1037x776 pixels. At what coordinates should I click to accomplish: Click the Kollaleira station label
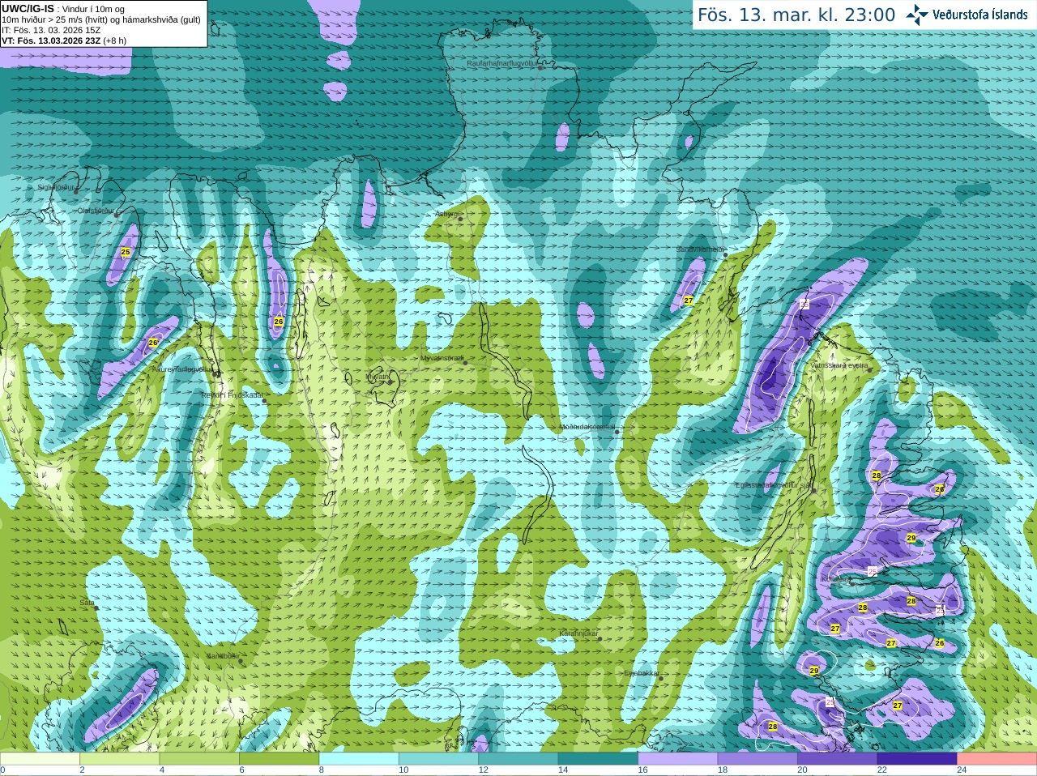coord(835,580)
